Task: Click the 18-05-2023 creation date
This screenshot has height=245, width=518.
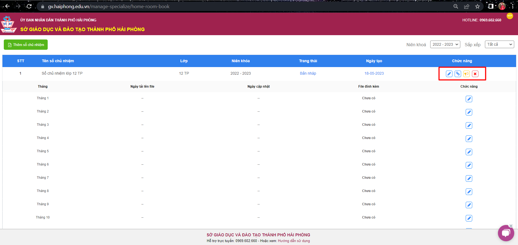Action: pyautogui.click(x=374, y=73)
